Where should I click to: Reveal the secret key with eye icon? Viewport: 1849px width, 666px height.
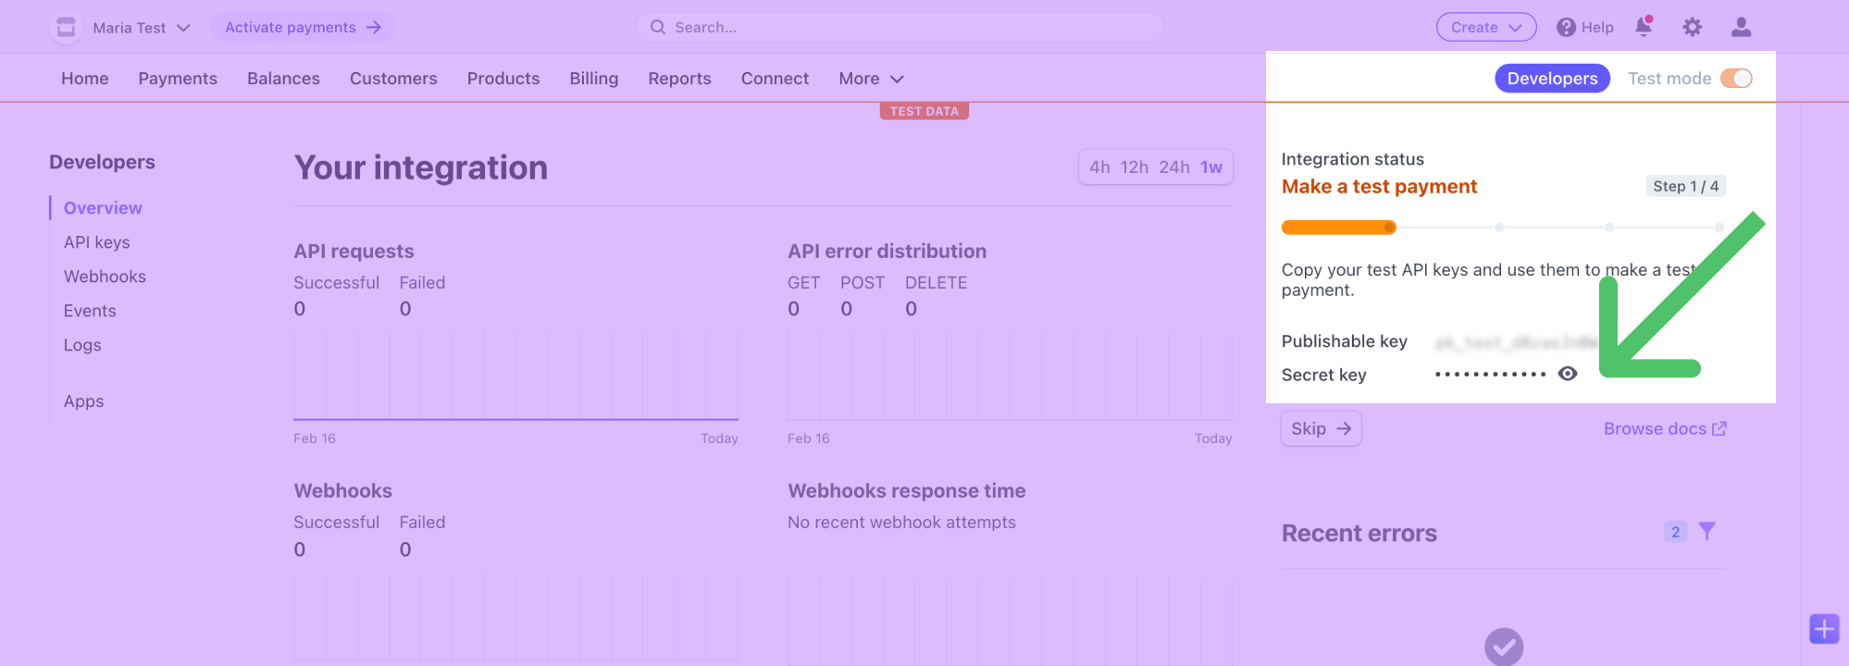[1568, 374]
